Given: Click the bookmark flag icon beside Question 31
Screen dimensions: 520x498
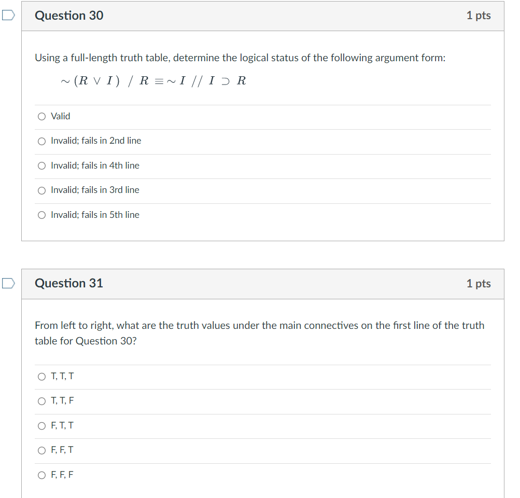Looking at the screenshot, I should (6, 284).
